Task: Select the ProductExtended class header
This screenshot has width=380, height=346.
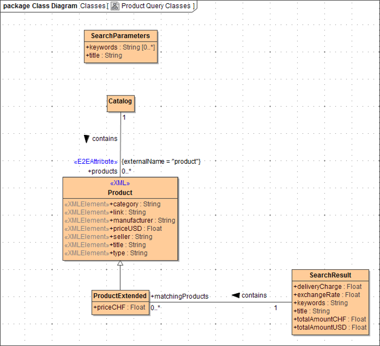Action: point(120,296)
